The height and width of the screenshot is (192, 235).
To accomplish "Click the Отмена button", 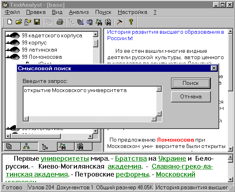I will (191, 97).
